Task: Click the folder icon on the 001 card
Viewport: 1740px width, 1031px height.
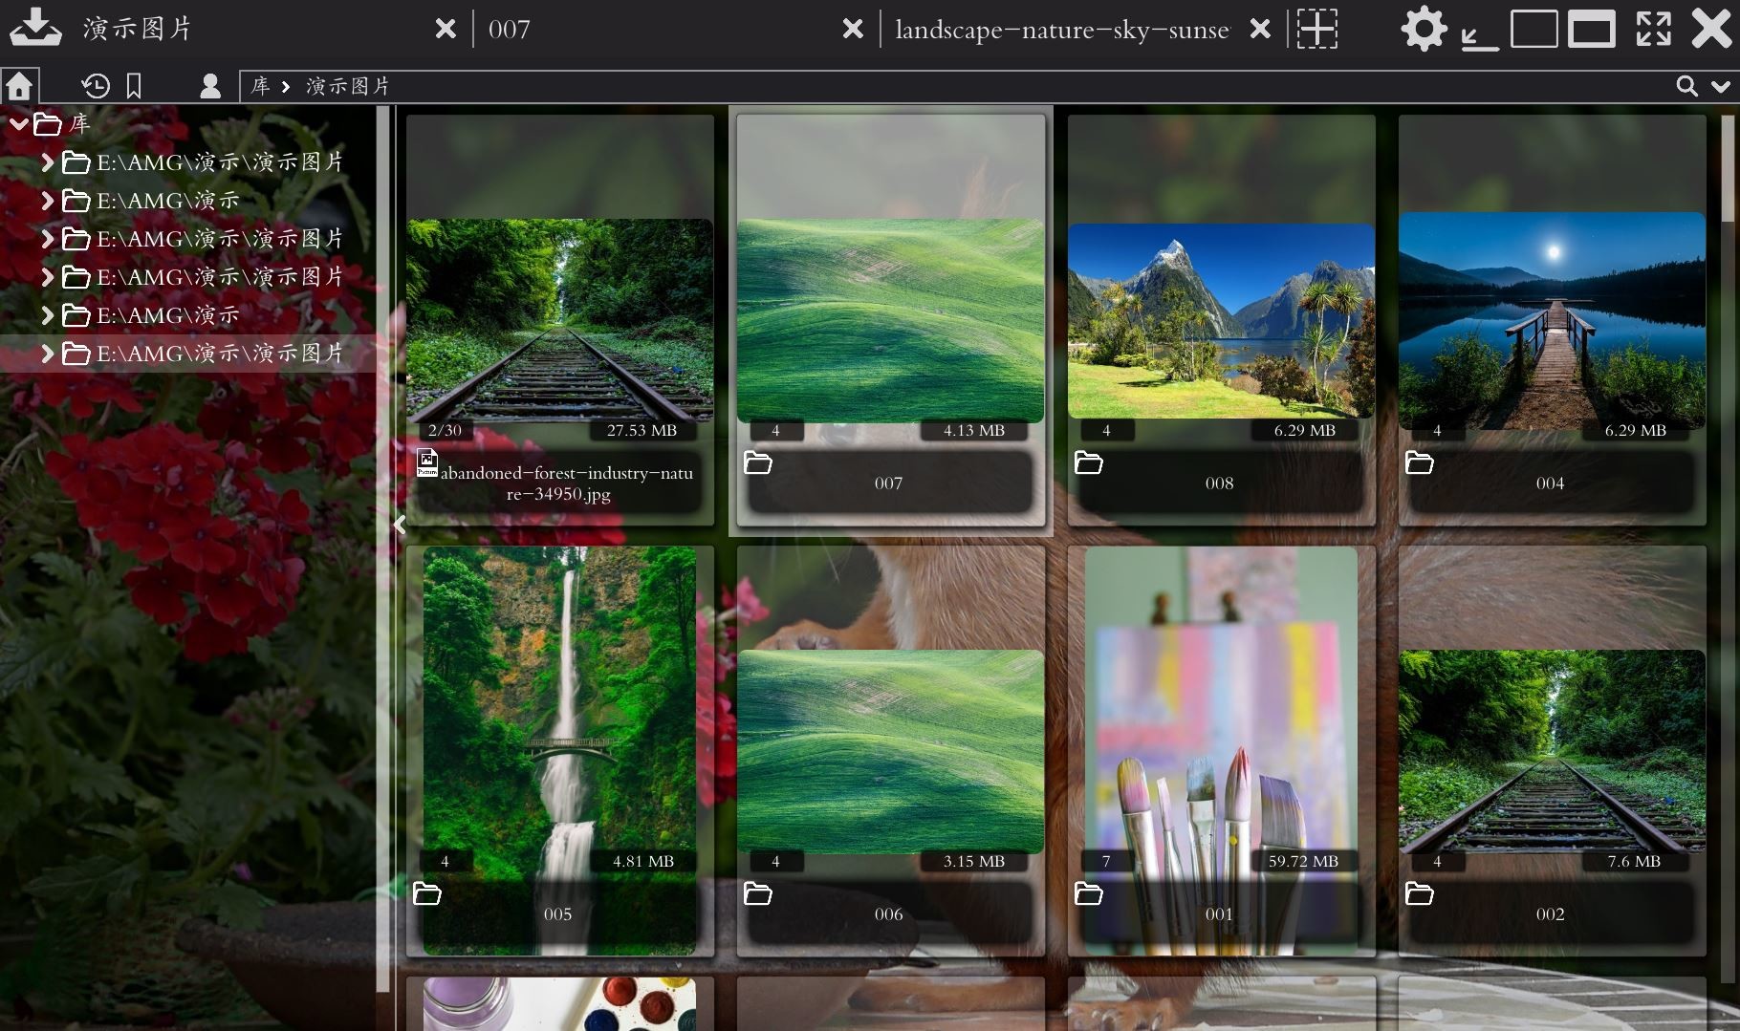Action: pyautogui.click(x=1090, y=894)
